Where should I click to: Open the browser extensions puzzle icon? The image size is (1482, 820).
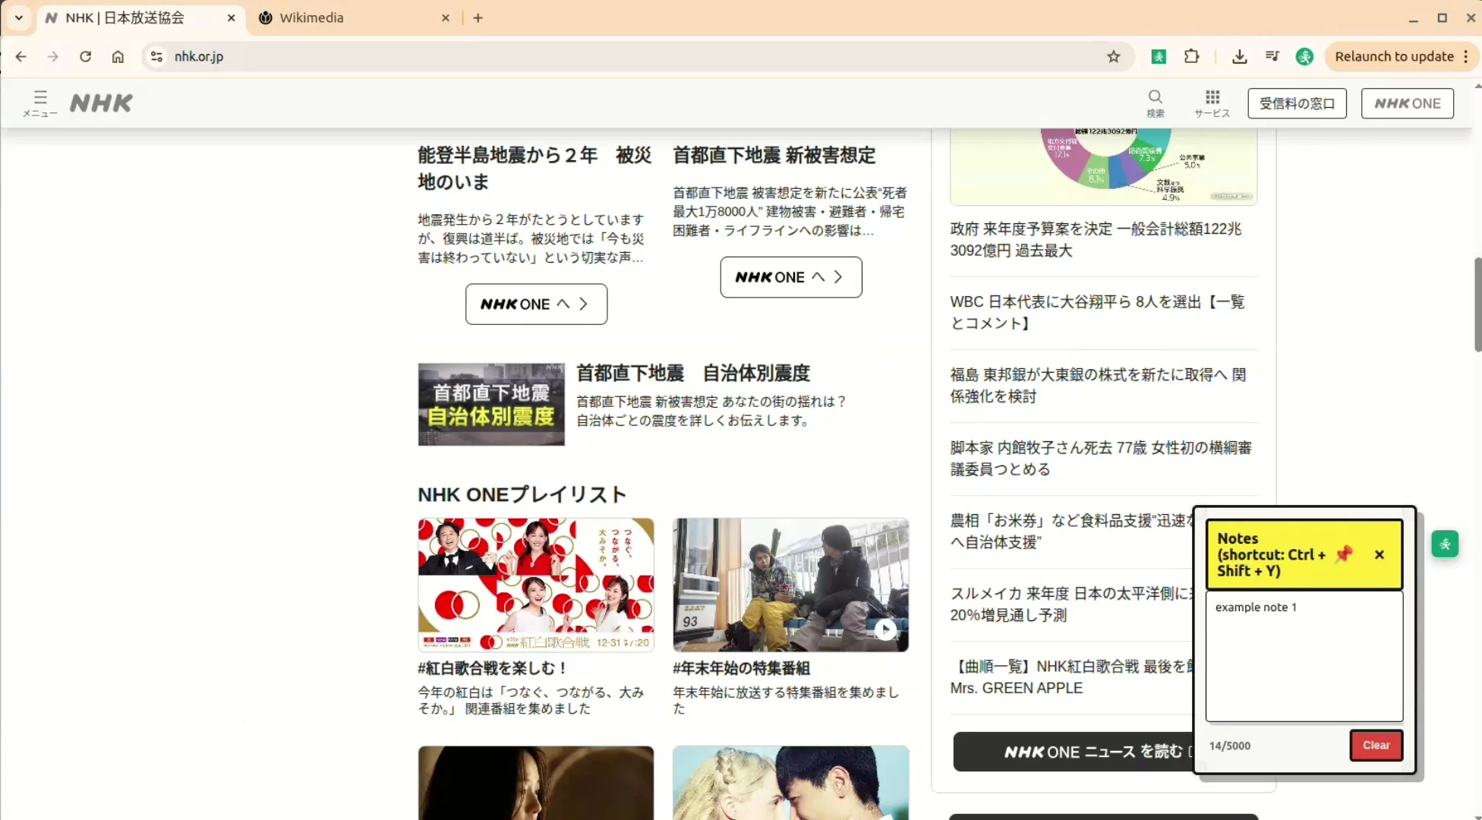click(1191, 57)
